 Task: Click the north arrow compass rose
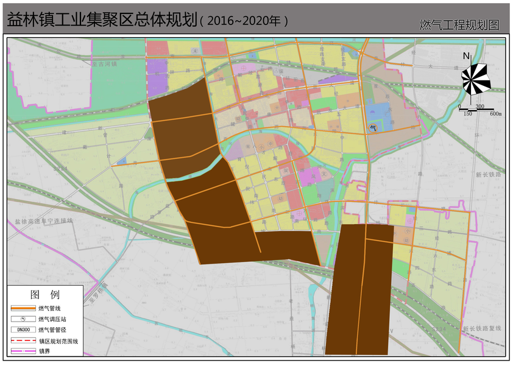(475, 79)
